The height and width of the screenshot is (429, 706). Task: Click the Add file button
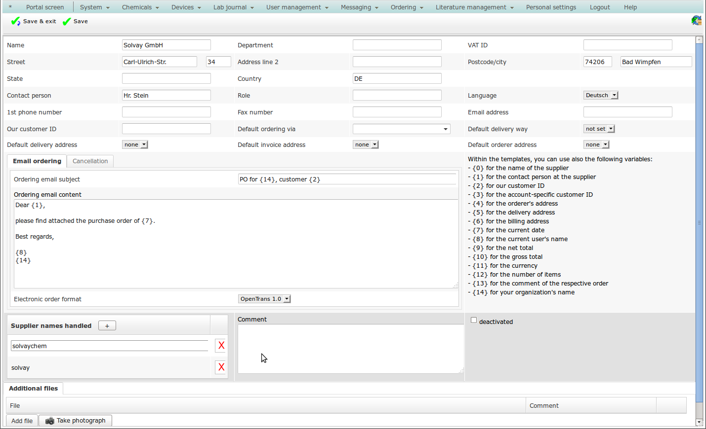point(22,421)
